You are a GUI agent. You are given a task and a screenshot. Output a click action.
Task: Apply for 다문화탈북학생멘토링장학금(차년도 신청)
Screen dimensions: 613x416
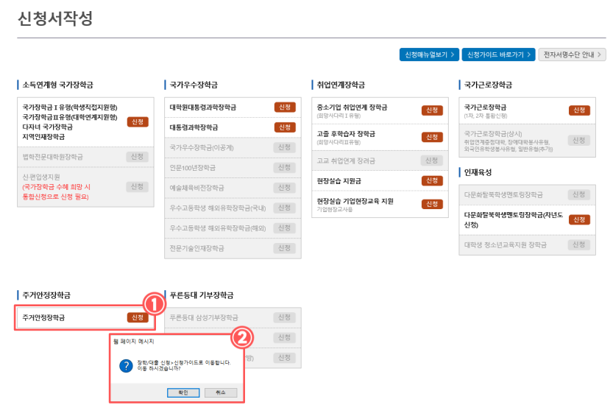579,219
